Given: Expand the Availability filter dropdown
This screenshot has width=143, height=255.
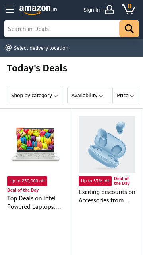Looking at the screenshot, I should [88, 96].
